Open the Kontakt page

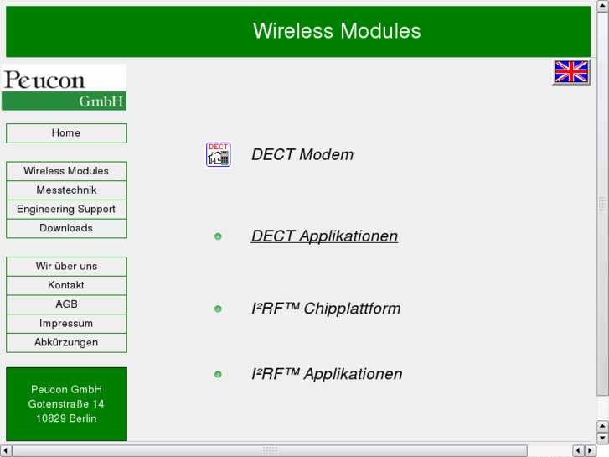pos(66,285)
